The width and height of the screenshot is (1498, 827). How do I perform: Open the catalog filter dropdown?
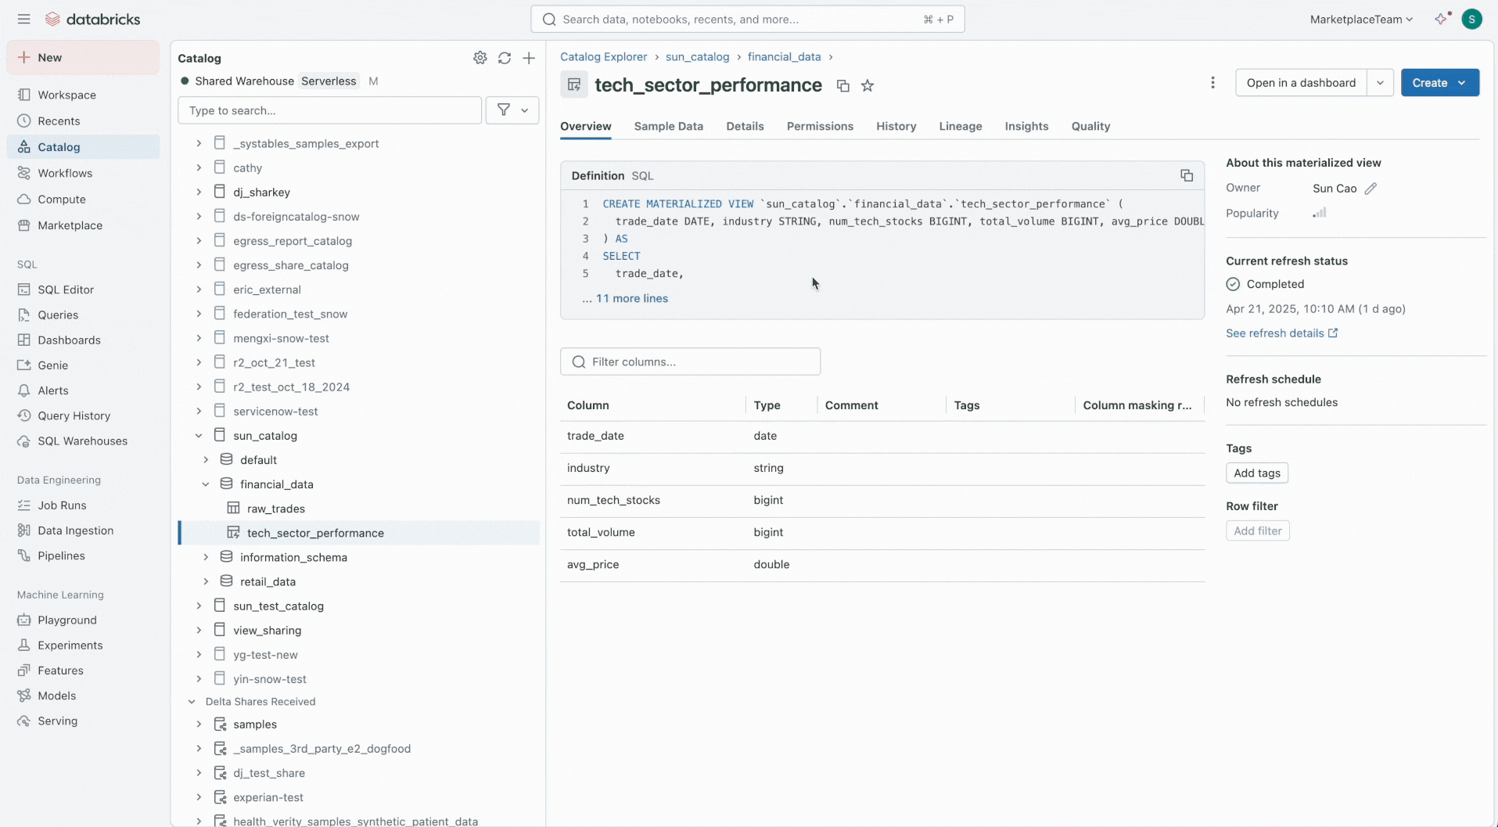(512, 110)
